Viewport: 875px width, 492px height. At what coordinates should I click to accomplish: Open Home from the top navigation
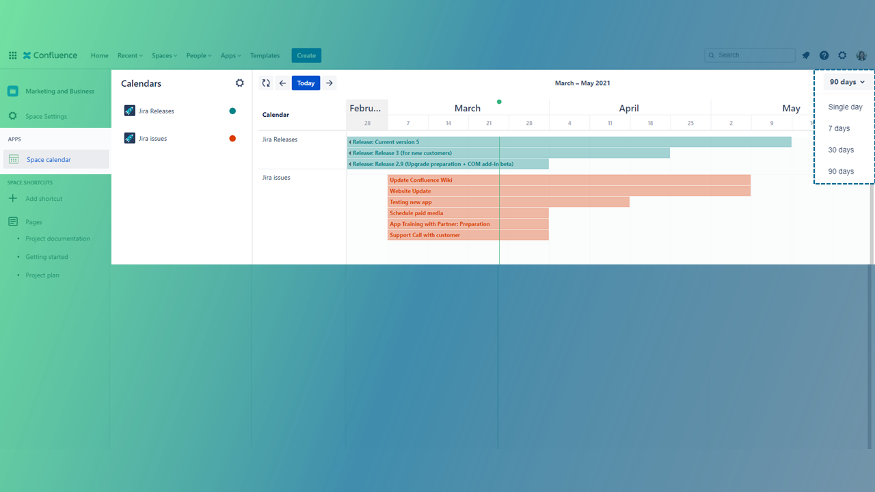(x=99, y=55)
